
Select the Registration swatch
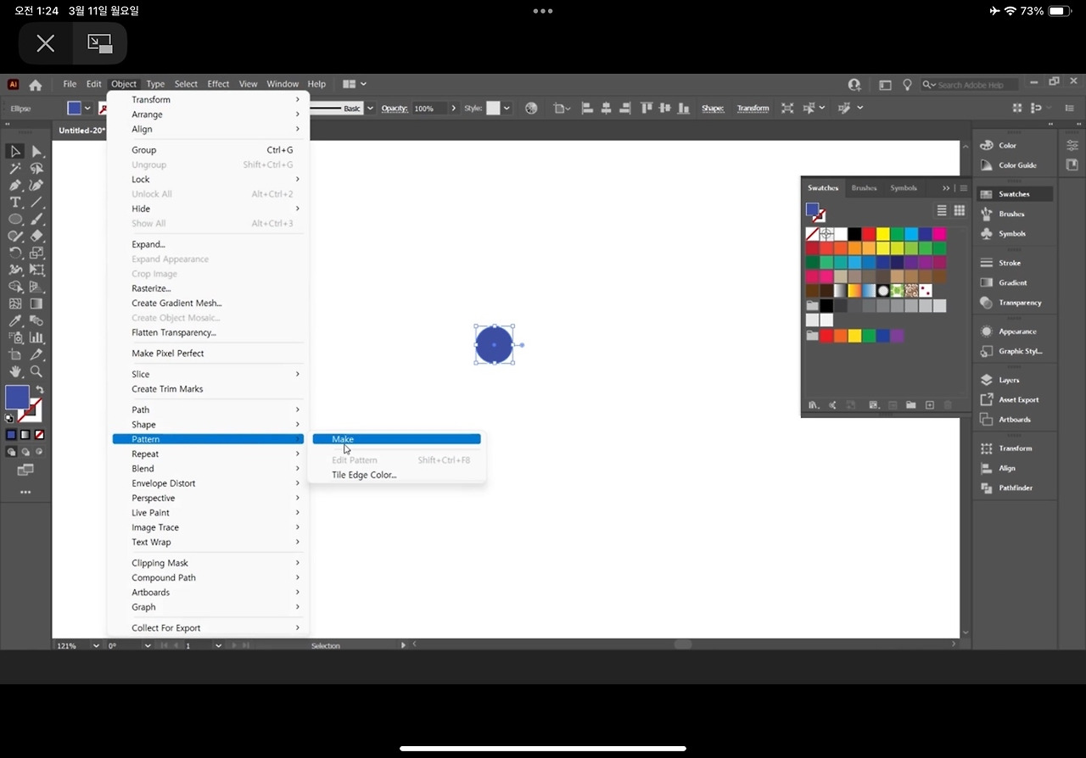[826, 234]
